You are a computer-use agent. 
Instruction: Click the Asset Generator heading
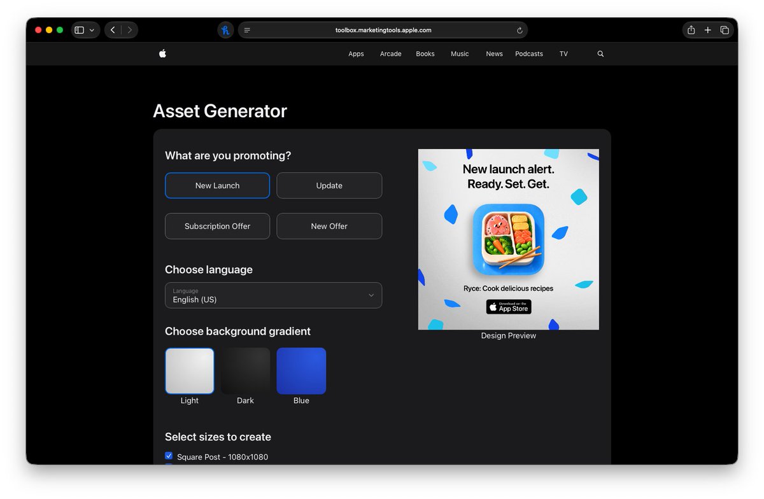tap(220, 111)
